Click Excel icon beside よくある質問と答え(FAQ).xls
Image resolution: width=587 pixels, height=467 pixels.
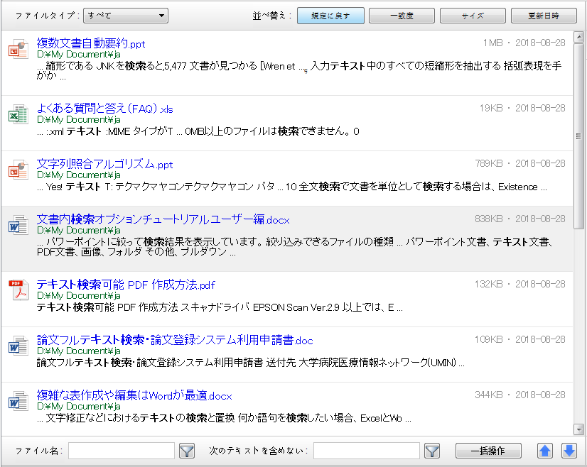(x=17, y=115)
